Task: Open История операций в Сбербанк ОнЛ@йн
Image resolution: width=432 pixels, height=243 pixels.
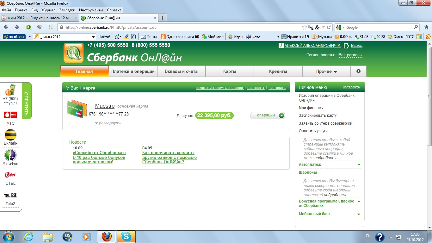Action: pos(327,98)
